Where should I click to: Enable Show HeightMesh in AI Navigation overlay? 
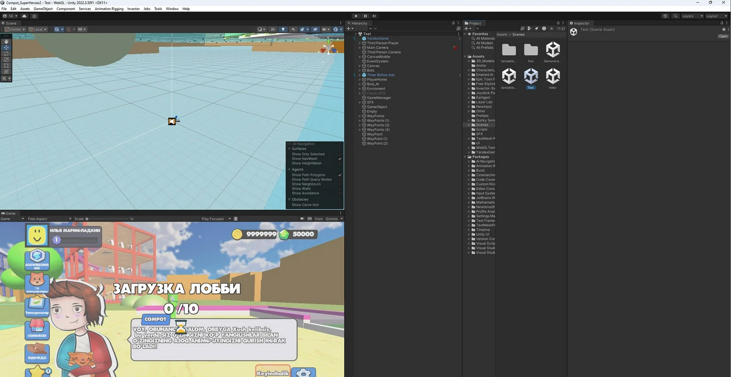pyautogui.click(x=340, y=163)
